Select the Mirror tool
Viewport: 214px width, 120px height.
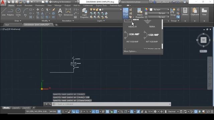tap(42, 13)
